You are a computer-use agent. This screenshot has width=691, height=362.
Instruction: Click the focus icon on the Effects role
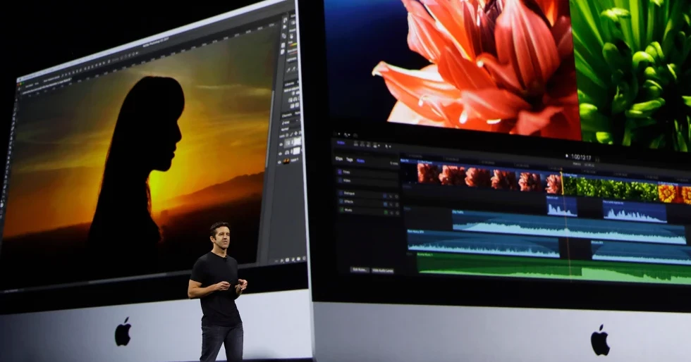click(395, 201)
